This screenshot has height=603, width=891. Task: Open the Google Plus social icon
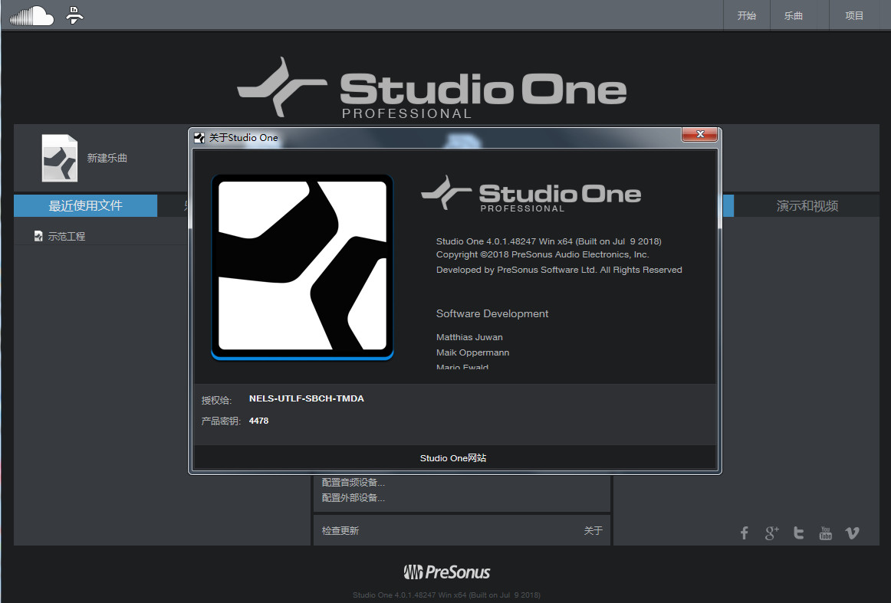coord(771,533)
